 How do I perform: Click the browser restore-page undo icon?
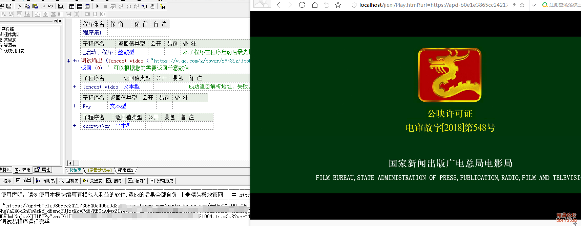327,5
